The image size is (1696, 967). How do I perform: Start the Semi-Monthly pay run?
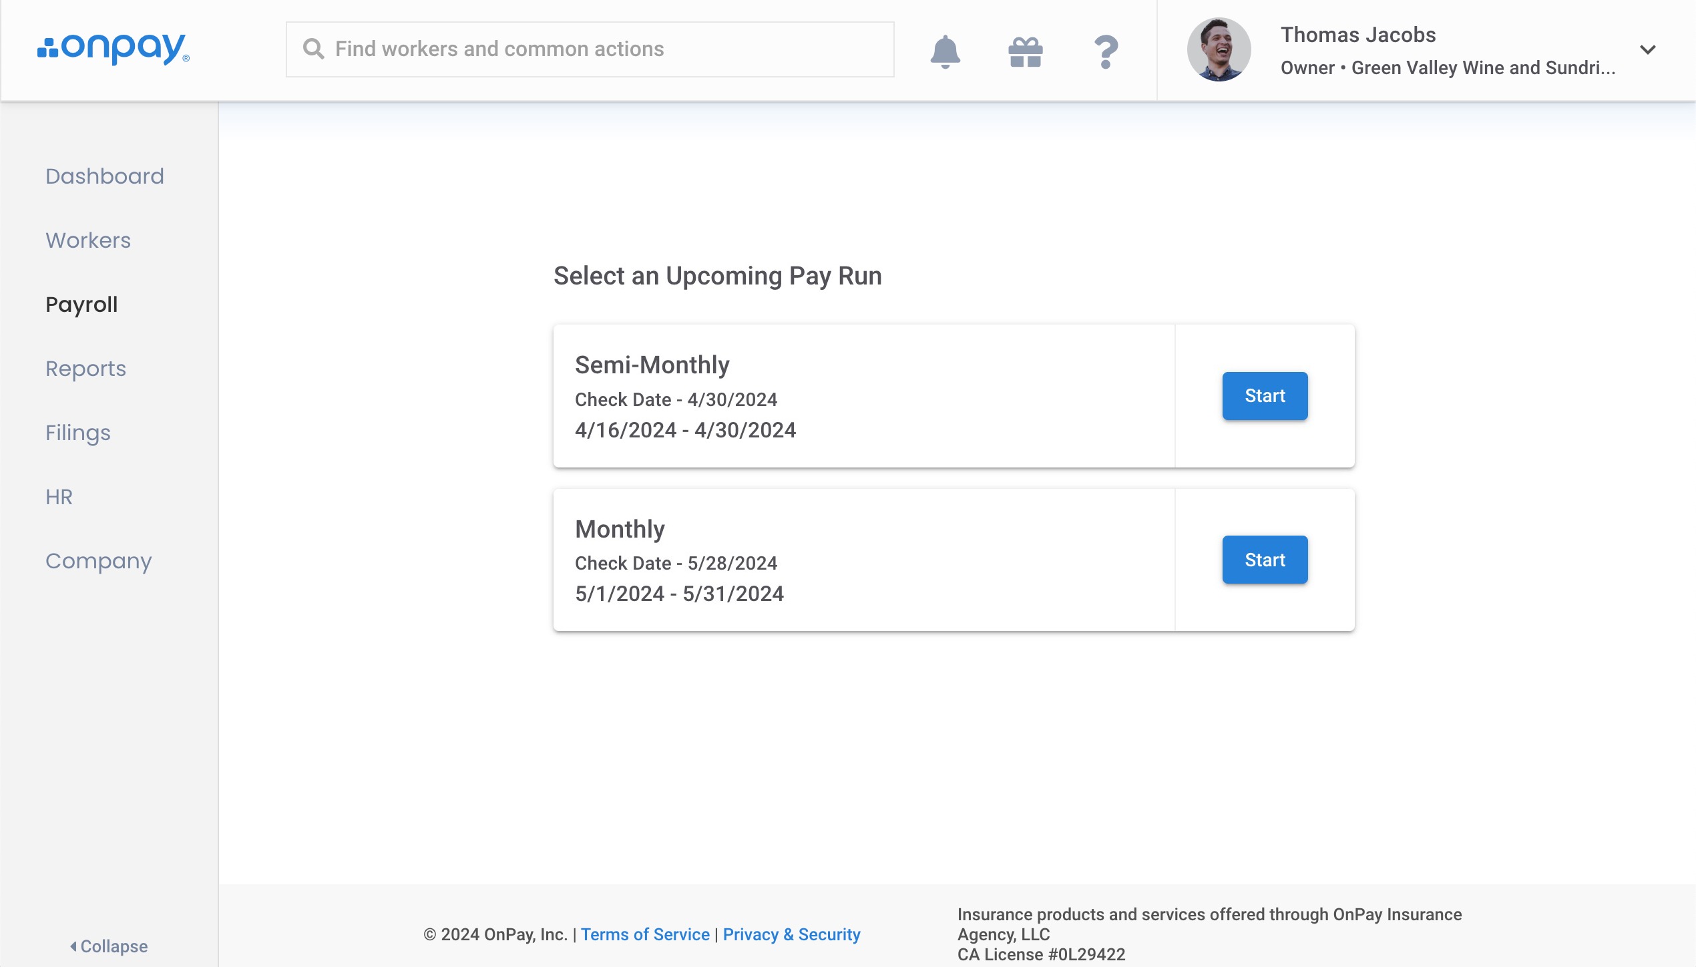[x=1264, y=395]
